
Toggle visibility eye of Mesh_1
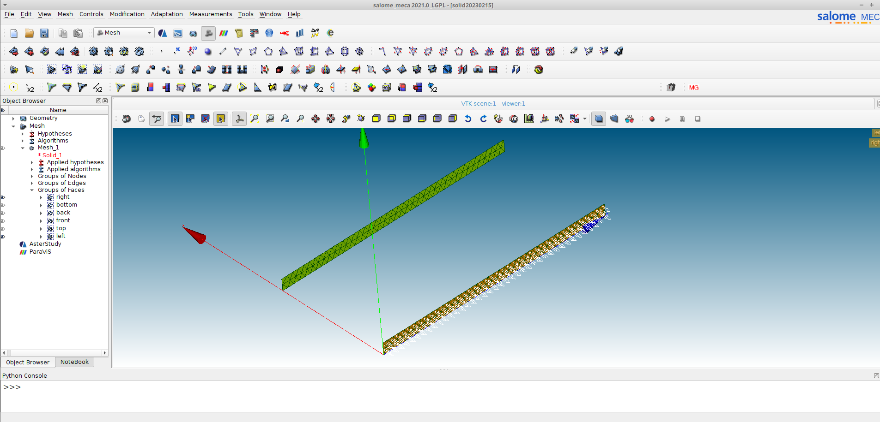click(x=3, y=148)
